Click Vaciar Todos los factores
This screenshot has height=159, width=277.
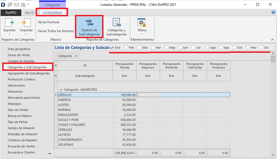[x=56, y=31]
